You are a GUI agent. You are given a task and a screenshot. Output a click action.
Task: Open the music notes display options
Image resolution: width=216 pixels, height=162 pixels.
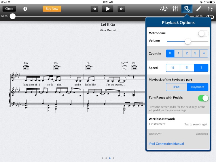tap(164, 9)
